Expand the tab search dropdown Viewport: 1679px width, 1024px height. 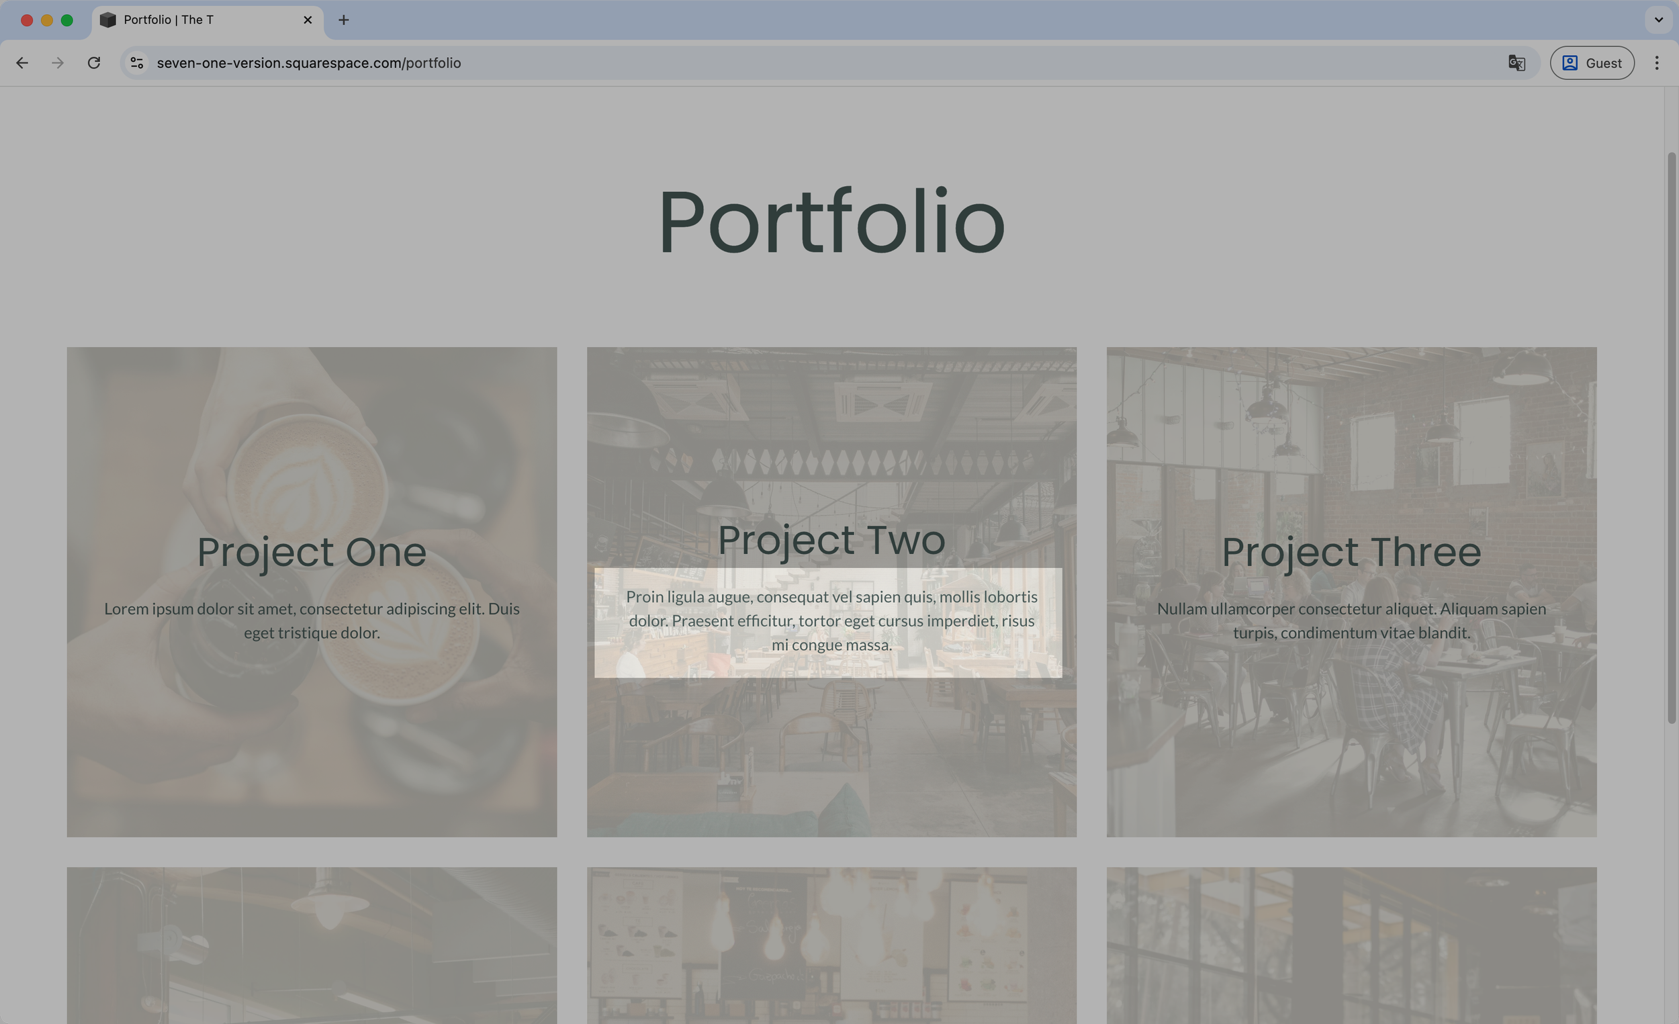pyautogui.click(x=1659, y=19)
